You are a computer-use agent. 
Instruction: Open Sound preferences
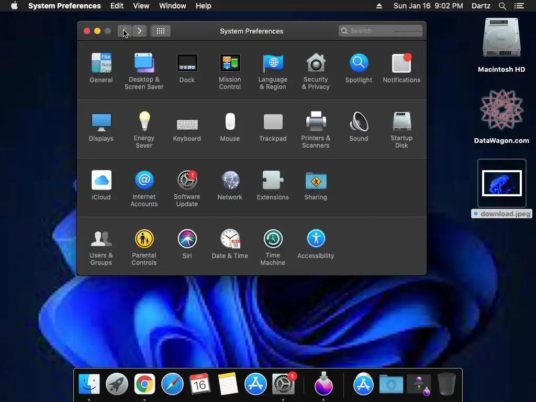point(359,127)
